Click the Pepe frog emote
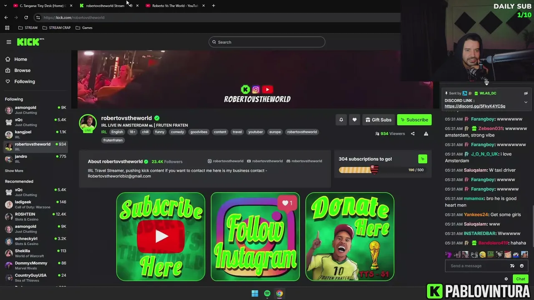The width and height of the screenshot is (534, 300). point(491,254)
